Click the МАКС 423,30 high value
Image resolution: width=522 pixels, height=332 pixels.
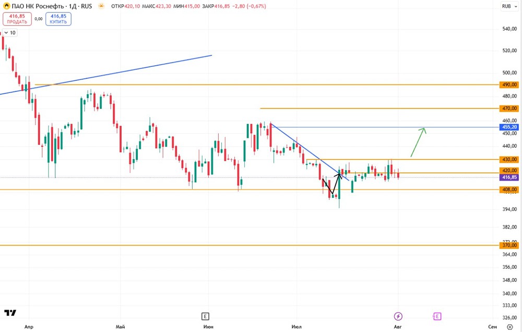coord(157,6)
